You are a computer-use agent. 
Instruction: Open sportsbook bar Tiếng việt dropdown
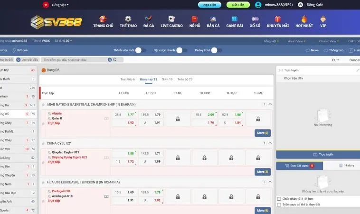click(271, 41)
